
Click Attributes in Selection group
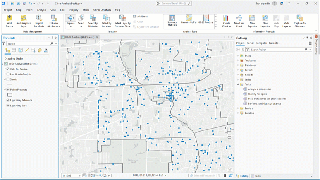pyautogui.click(x=140, y=16)
